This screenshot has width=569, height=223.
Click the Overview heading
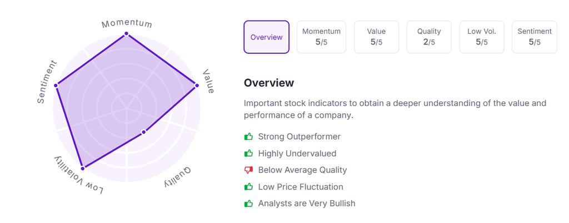click(269, 83)
